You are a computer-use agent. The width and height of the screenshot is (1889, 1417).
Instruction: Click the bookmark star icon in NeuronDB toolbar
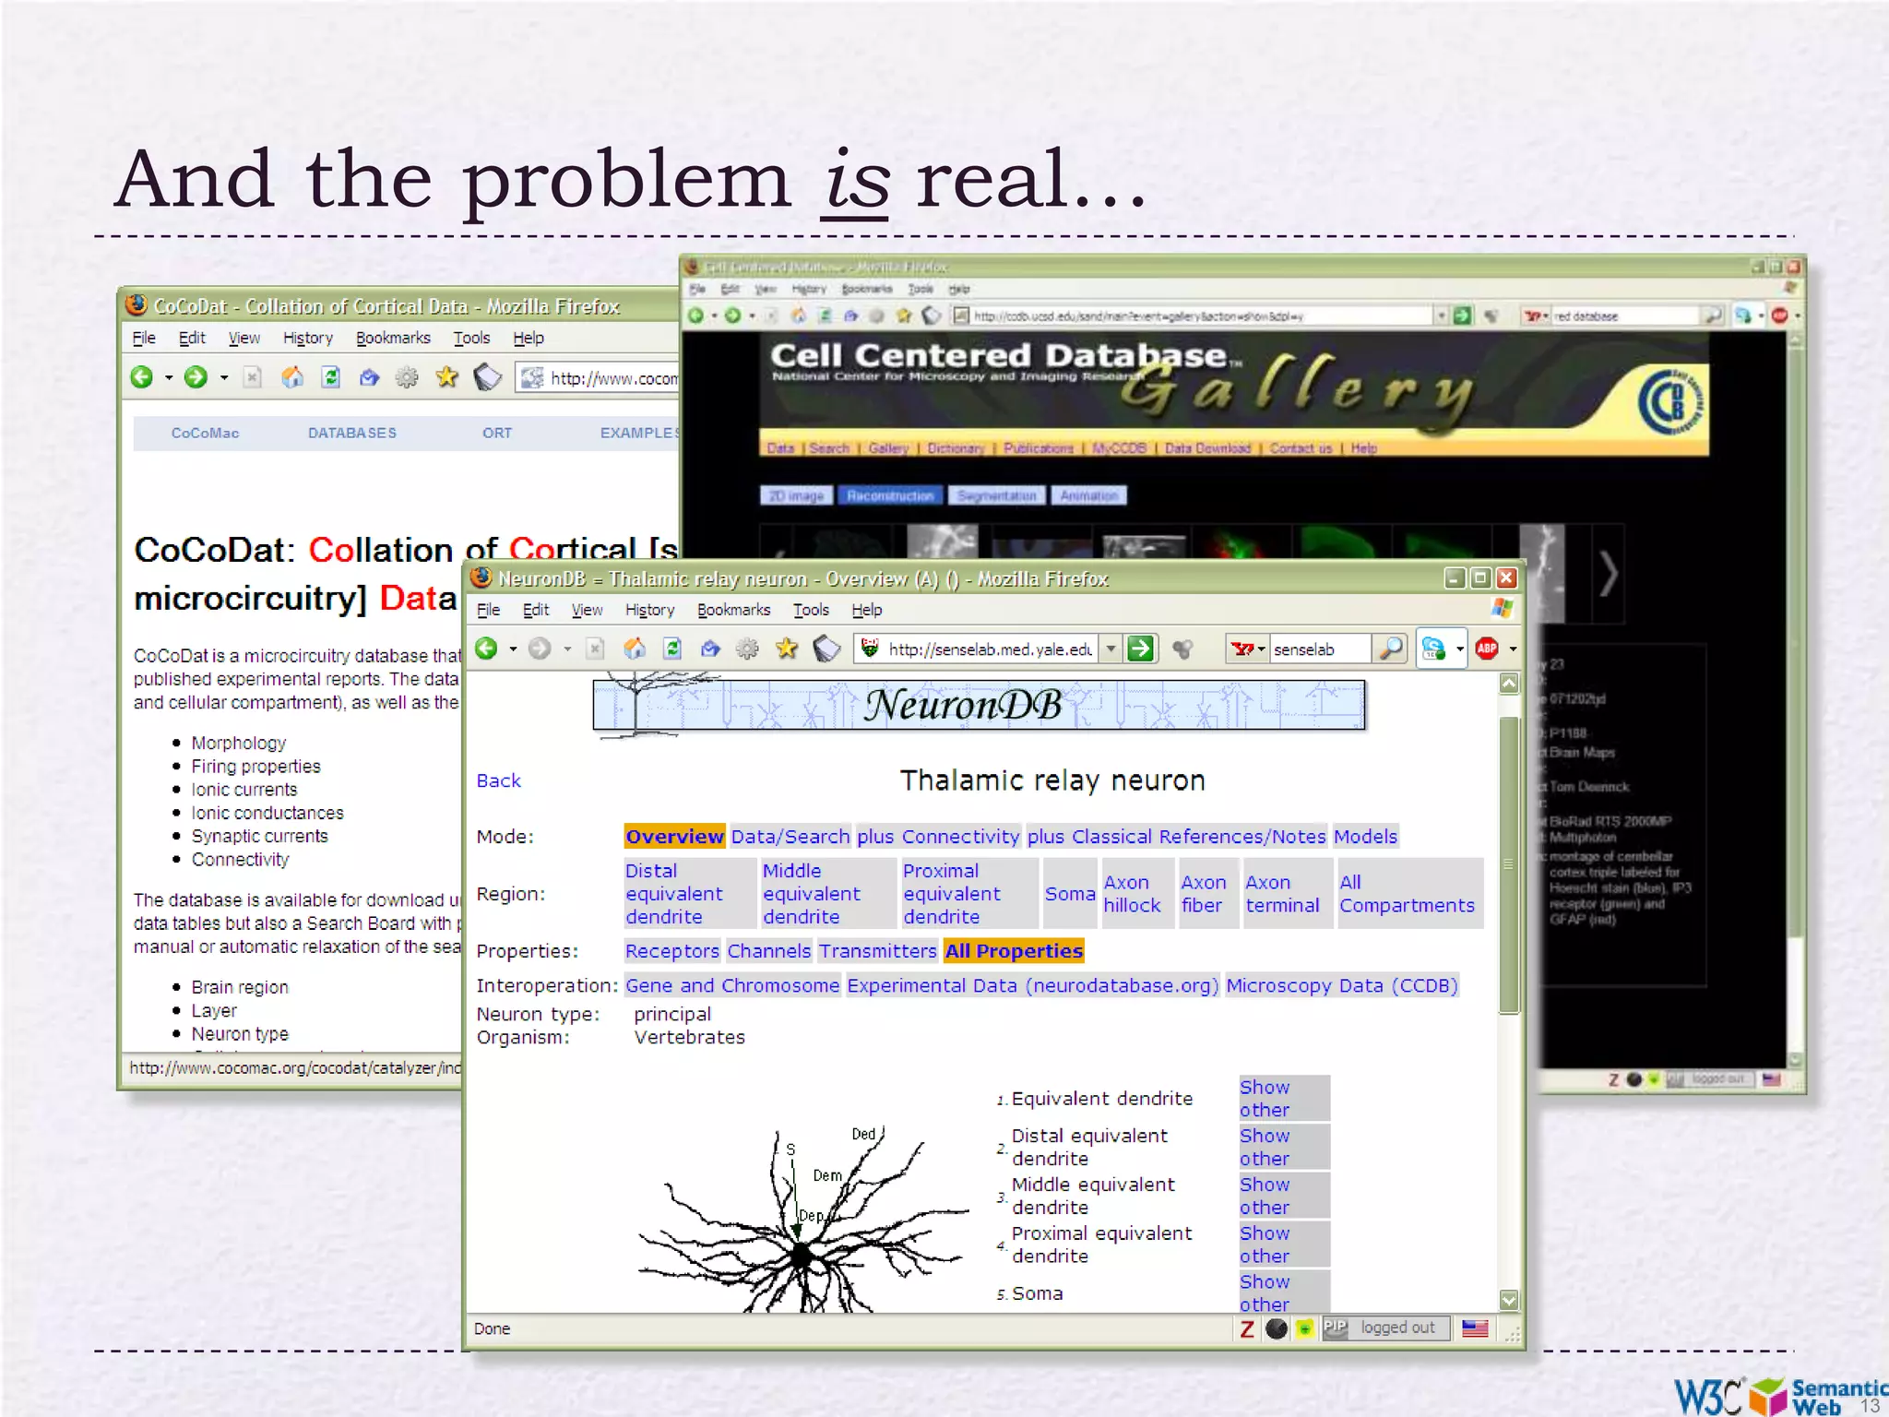pos(786,649)
